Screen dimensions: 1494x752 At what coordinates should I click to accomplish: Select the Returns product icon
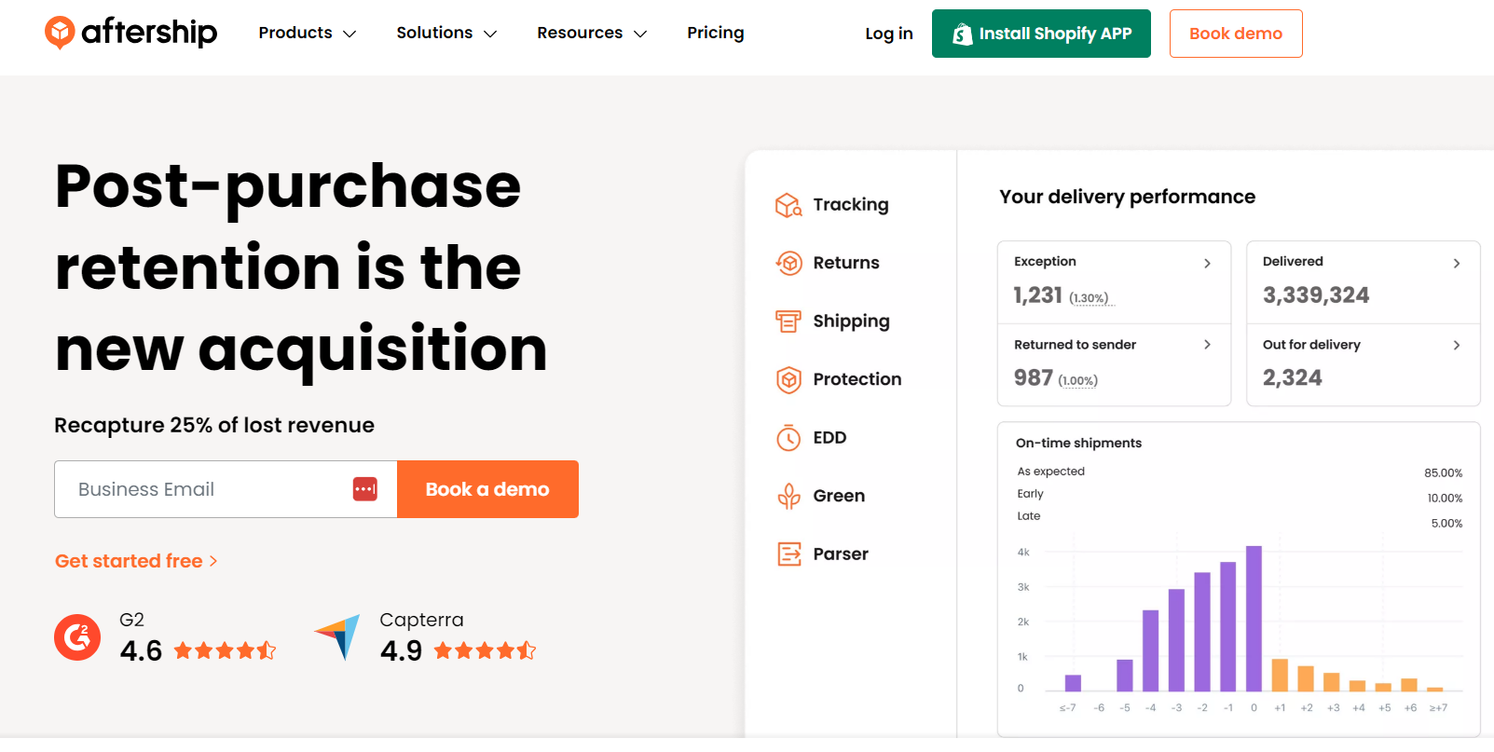788,264
